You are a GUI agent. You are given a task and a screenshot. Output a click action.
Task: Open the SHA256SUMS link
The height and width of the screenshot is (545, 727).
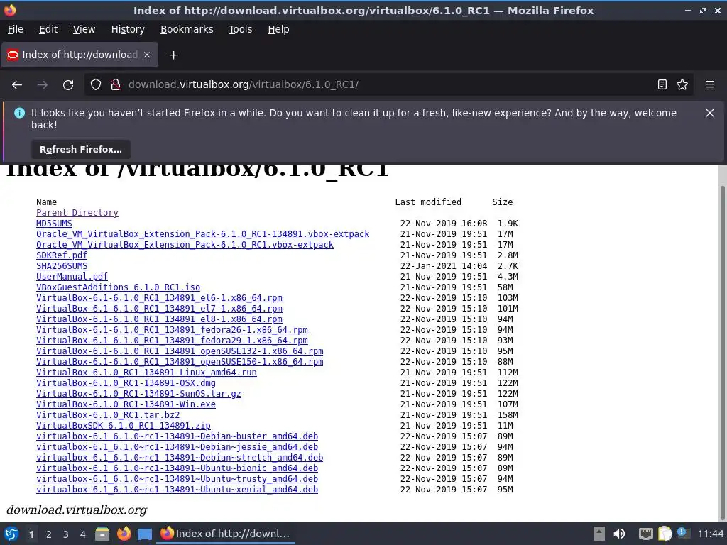point(62,266)
